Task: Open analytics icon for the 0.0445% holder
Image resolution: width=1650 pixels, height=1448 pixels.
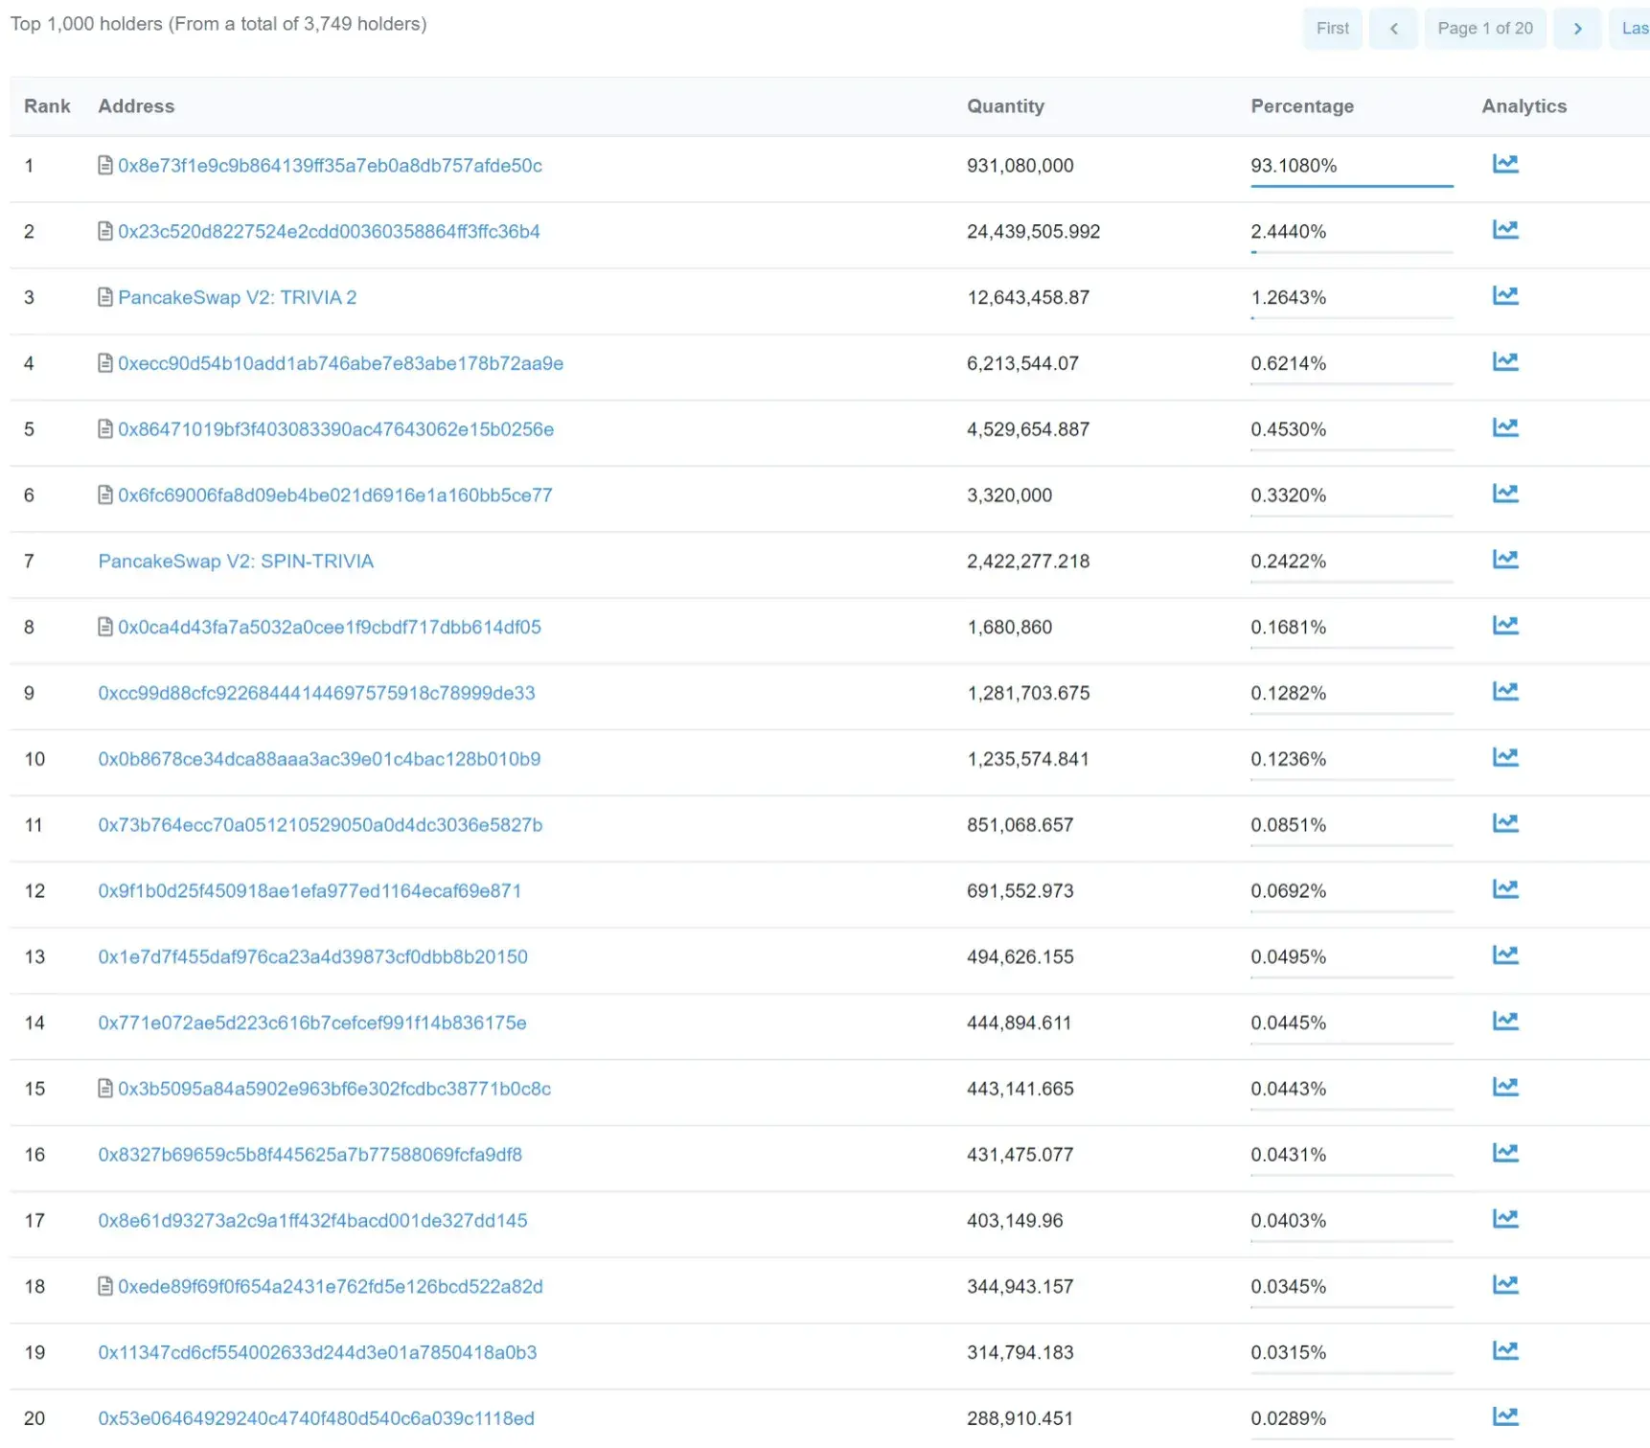Action: (1504, 1022)
